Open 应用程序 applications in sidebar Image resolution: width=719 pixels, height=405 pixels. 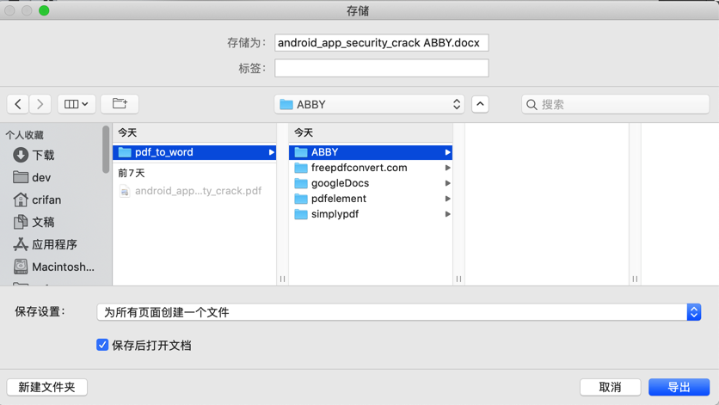coord(45,244)
